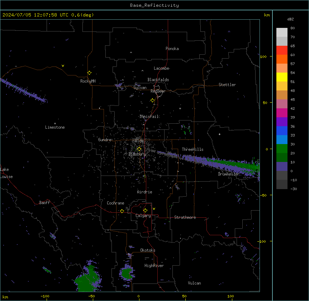Click the Ponoka city label

172,49
